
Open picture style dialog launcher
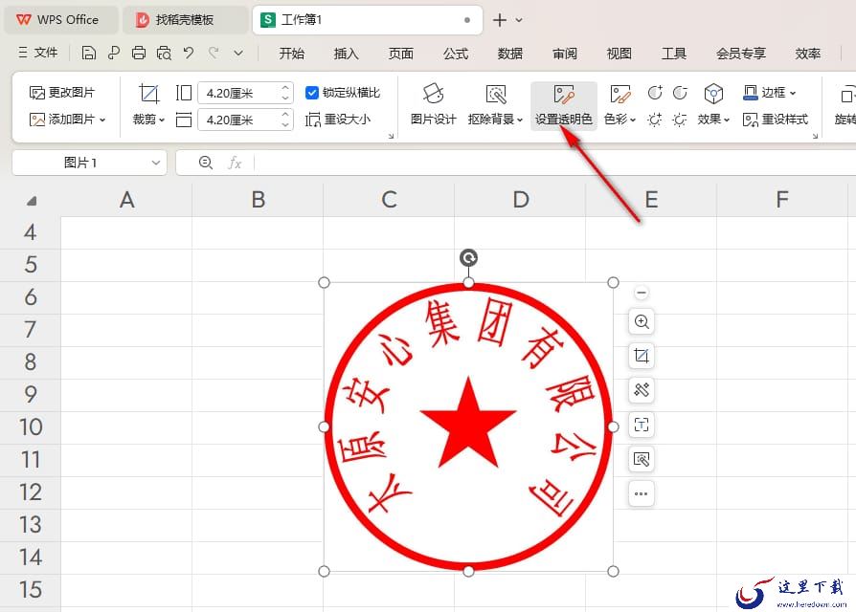pos(815,136)
